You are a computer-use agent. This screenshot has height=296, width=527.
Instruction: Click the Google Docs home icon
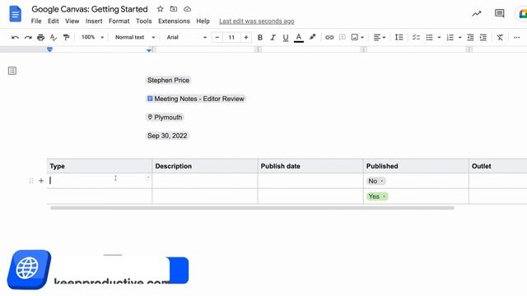click(15, 14)
